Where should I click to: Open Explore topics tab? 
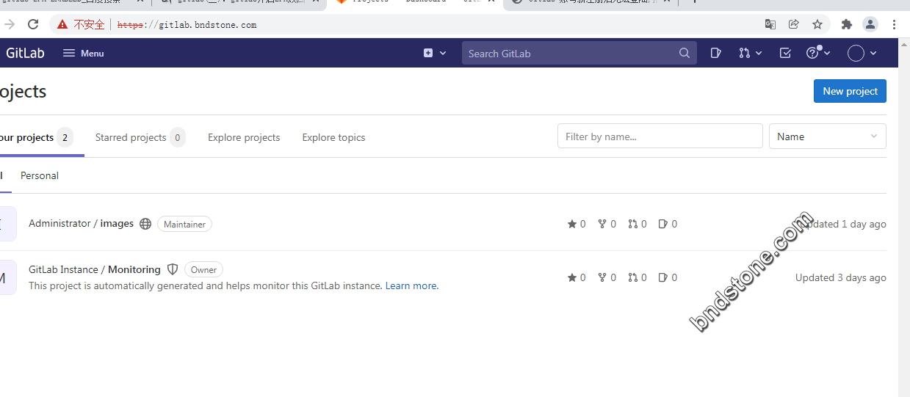pyautogui.click(x=333, y=137)
